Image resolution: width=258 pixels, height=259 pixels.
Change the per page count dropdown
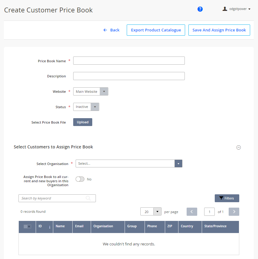tap(151, 212)
